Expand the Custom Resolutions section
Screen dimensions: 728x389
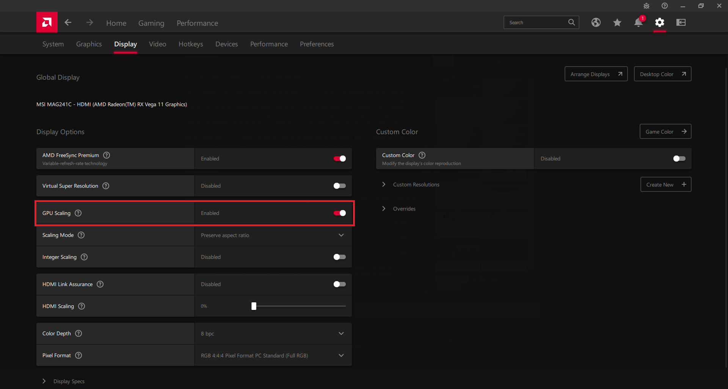[x=384, y=184]
